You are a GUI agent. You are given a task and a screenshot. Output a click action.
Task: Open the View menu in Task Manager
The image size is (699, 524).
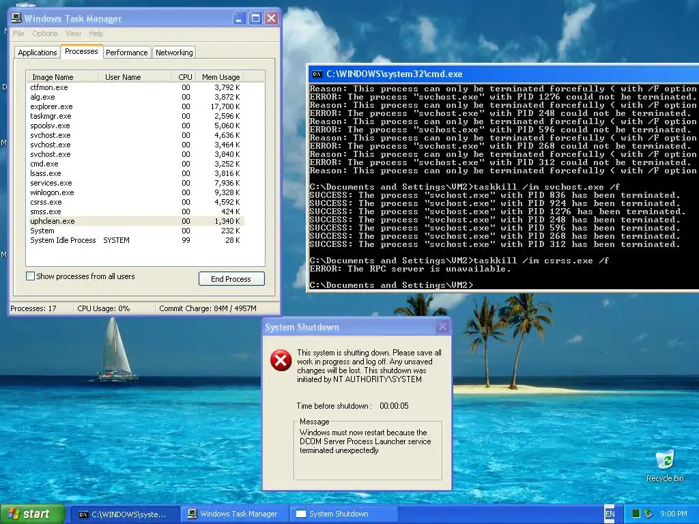[73, 33]
